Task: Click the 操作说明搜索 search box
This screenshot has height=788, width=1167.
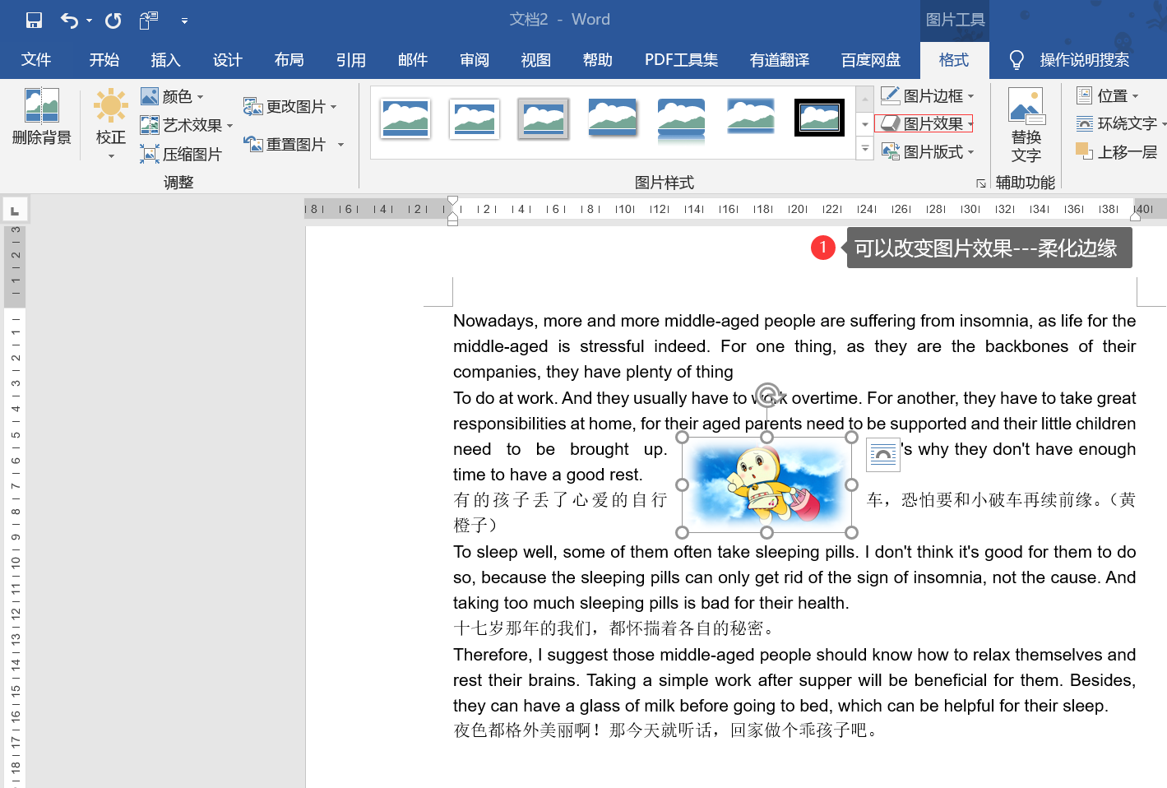Action: (1085, 60)
